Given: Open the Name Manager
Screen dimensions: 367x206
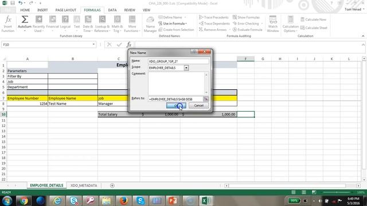Looking at the screenshot, I should point(150,24).
